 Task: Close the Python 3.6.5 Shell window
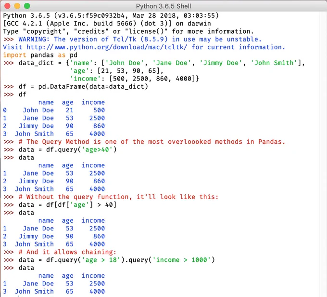click(x=7, y=6)
